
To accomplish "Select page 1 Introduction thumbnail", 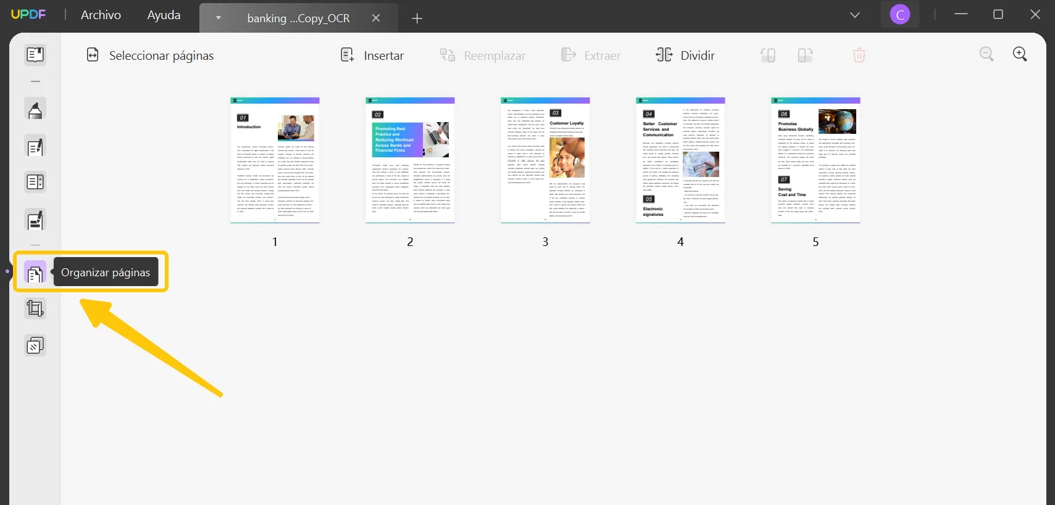I will (x=275, y=160).
